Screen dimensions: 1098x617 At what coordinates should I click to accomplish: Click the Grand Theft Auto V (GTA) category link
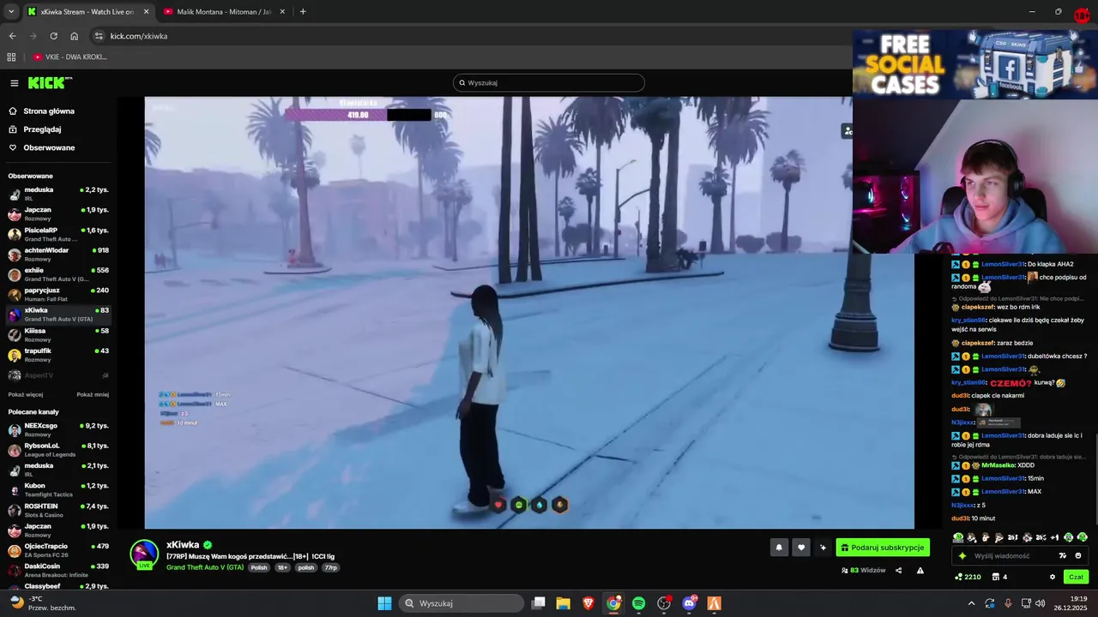tap(205, 567)
